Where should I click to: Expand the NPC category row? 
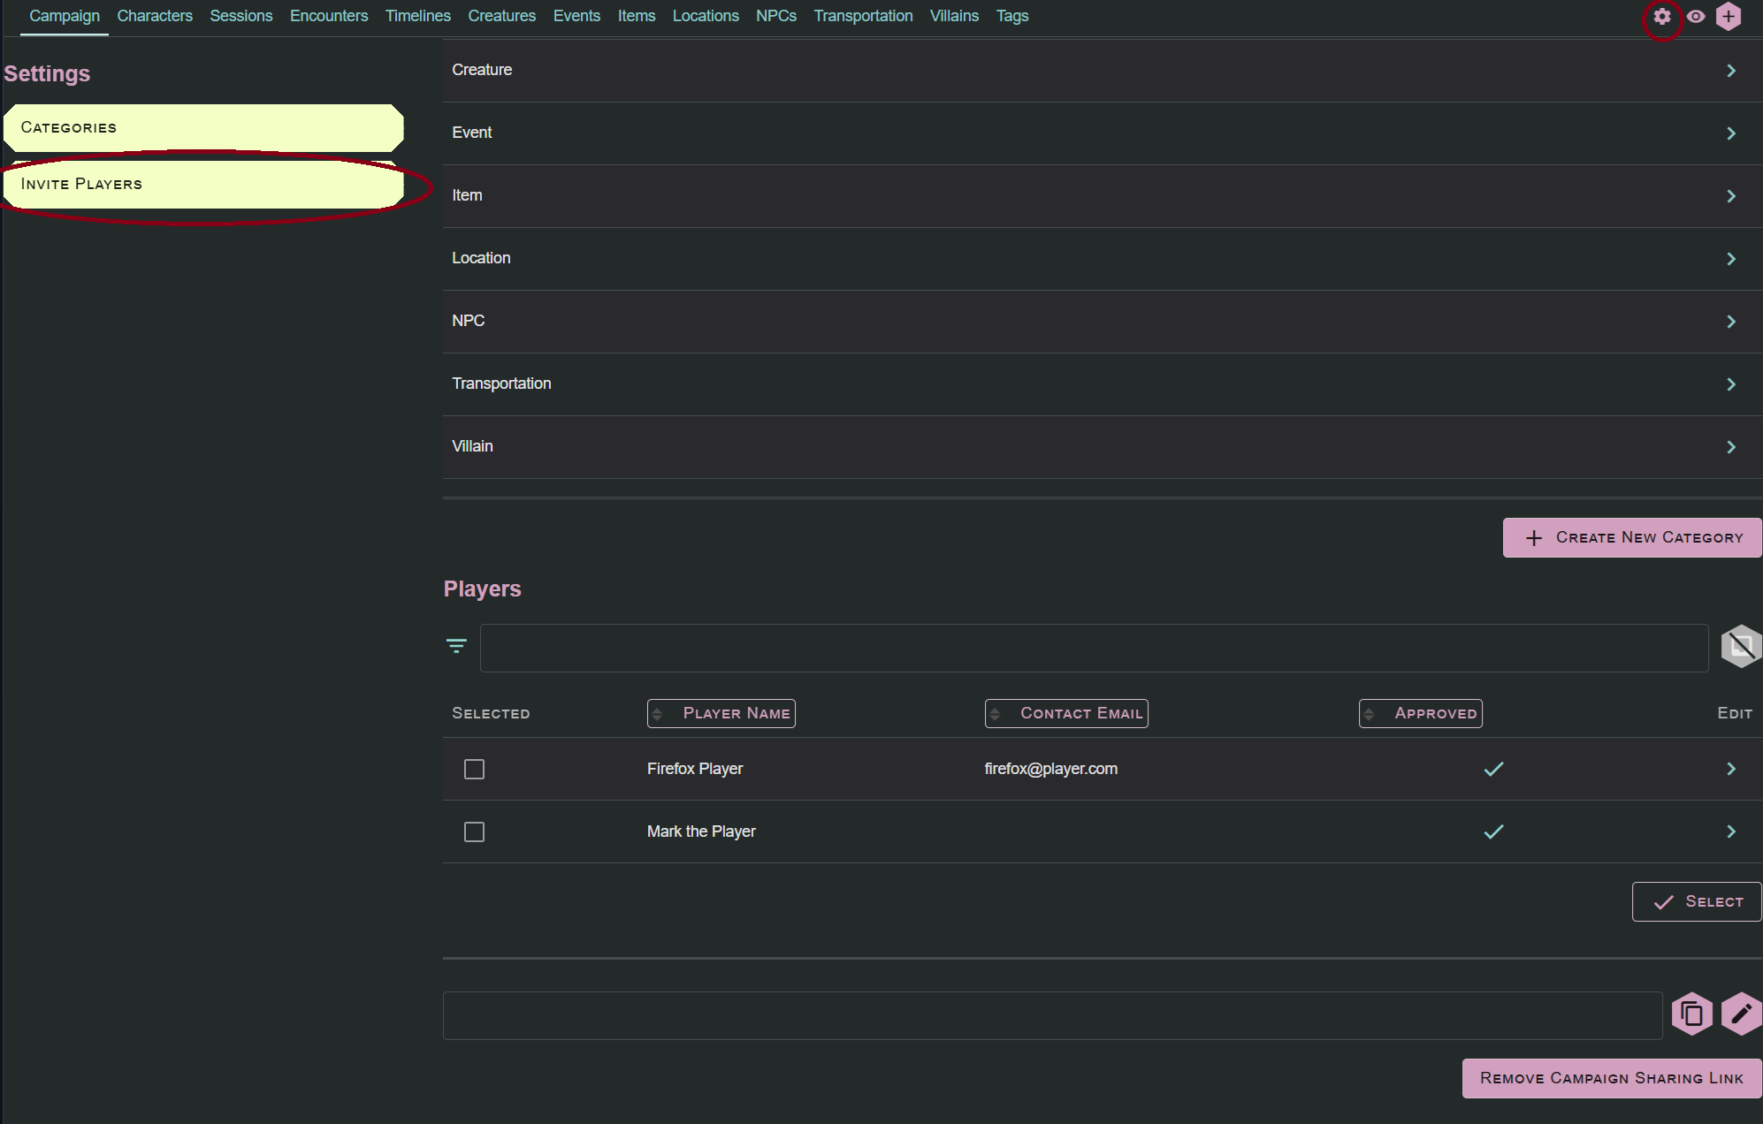tap(1103, 321)
